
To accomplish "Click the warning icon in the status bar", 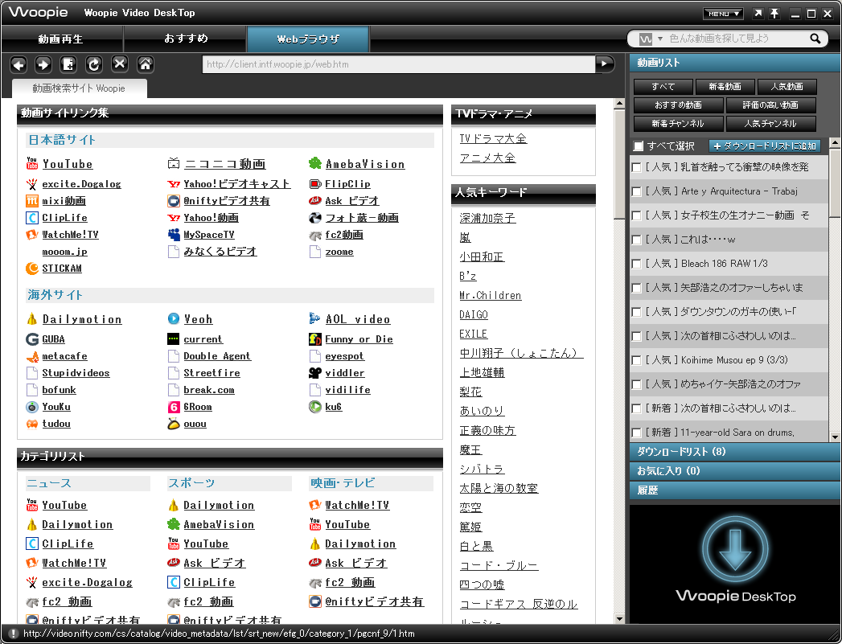I will (14, 634).
